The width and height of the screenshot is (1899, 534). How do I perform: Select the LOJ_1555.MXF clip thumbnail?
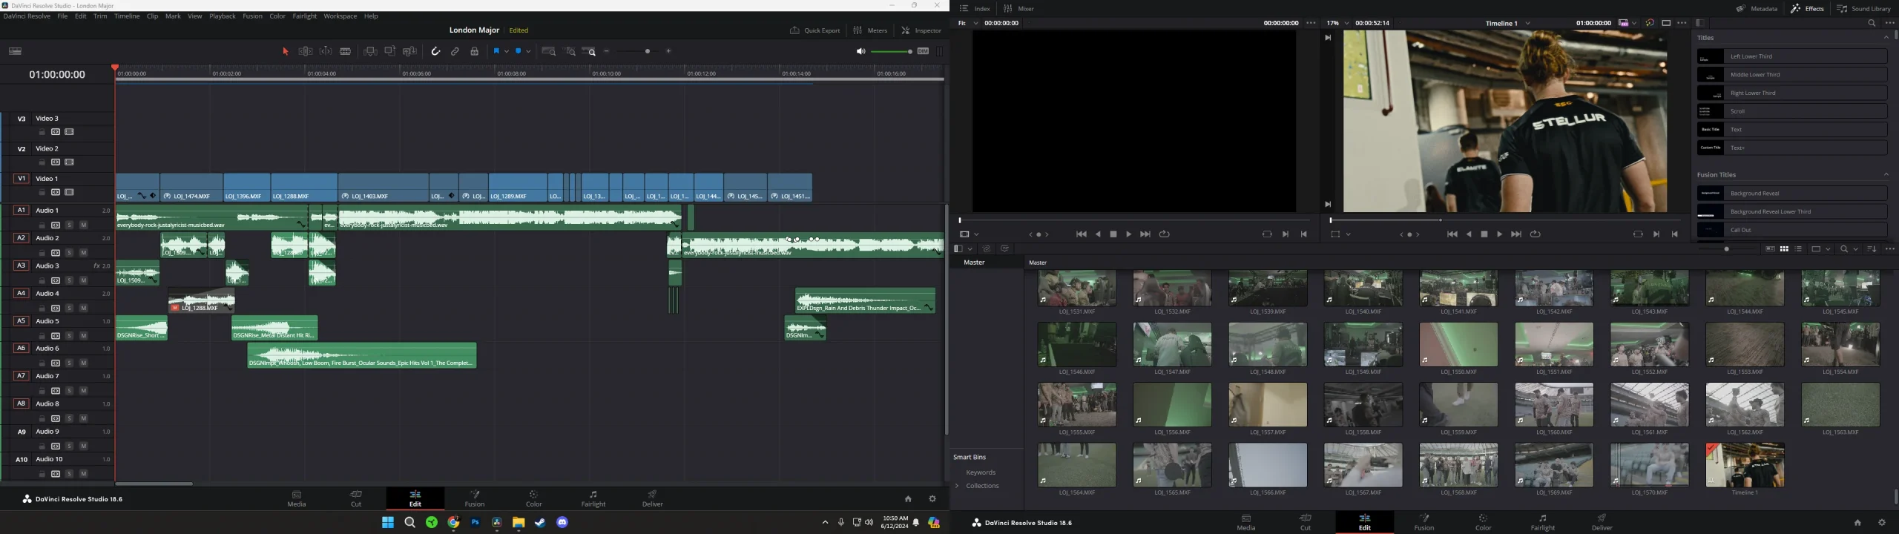[1077, 405]
